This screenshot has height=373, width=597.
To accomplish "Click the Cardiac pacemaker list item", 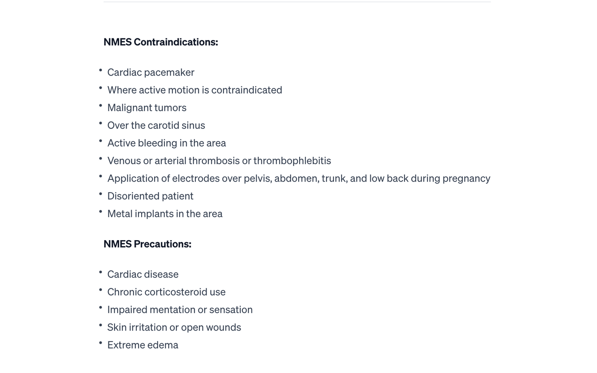I will tap(151, 73).
